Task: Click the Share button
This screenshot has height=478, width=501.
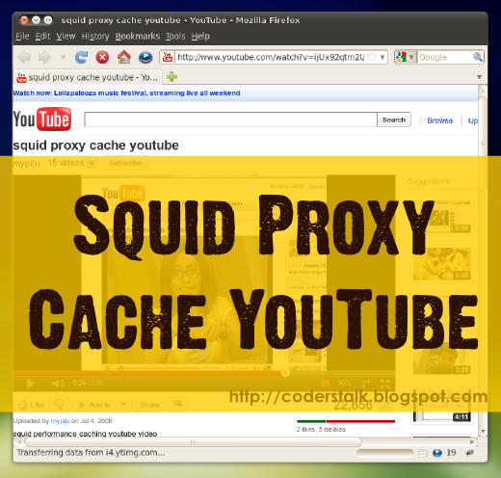Action: click(149, 405)
